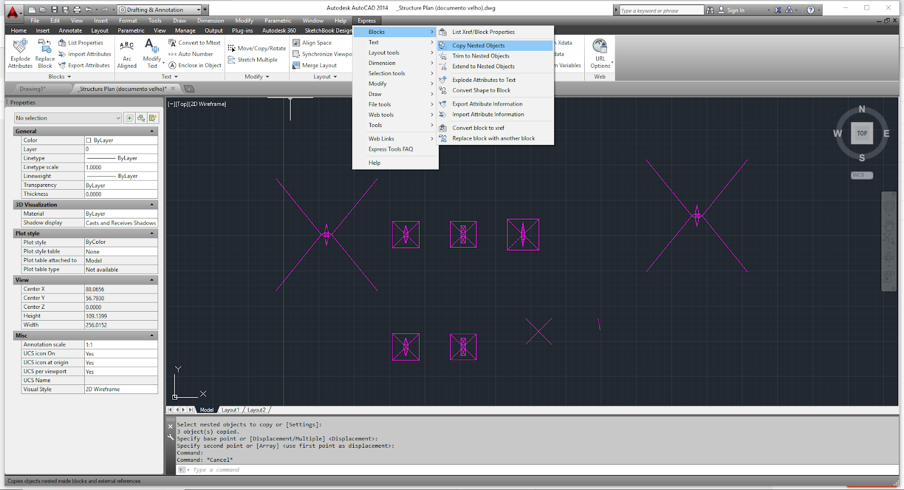The height and width of the screenshot is (490, 904).
Task: Click the Import Attributes tool
Action: pos(85,54)
